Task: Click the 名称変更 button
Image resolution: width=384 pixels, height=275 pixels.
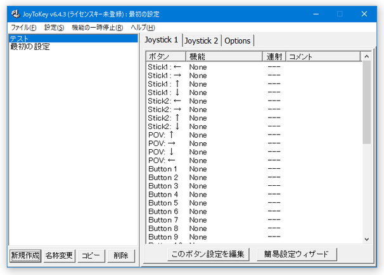Action: tap(59, 255)
